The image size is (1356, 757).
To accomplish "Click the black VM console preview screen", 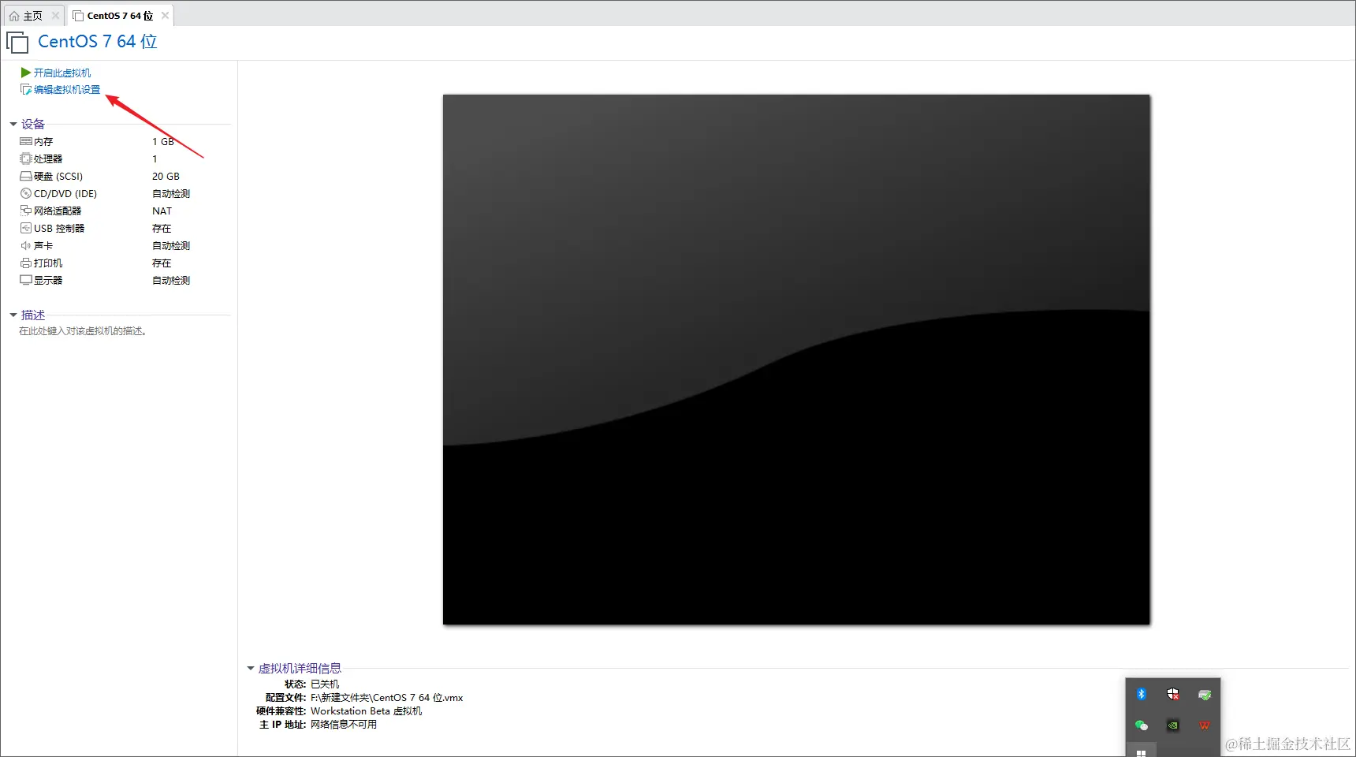I will tap(795, 359).
